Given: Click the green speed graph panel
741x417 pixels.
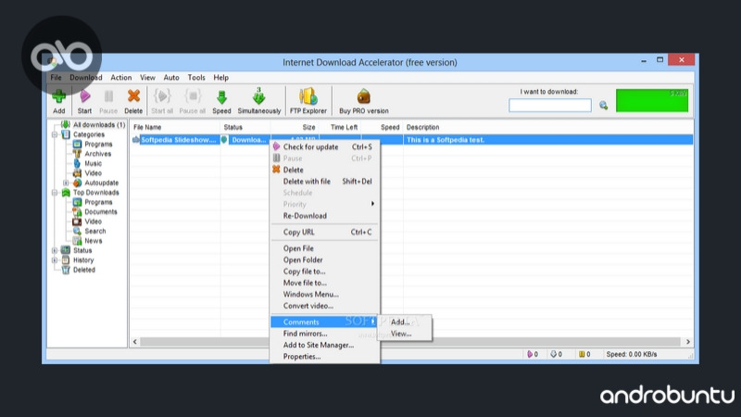Looking at the screenshot, I should [652, 100].
